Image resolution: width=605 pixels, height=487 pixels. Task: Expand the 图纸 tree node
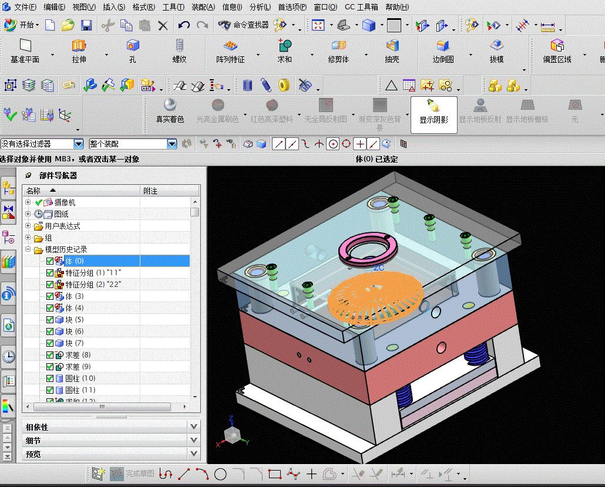[x=28, y=214]
